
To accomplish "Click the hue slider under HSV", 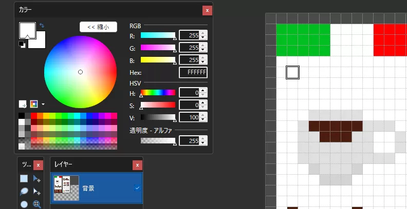I will tap(158, 93).
